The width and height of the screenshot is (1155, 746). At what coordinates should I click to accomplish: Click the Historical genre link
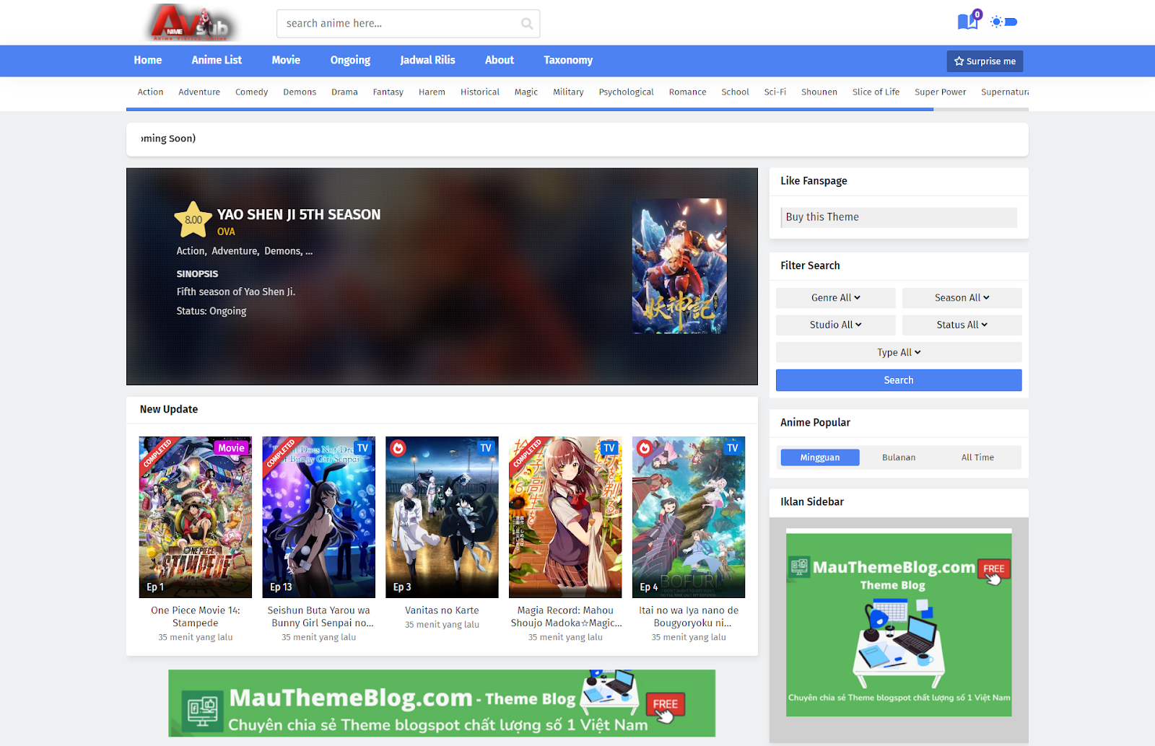click(x=480, y=92)
